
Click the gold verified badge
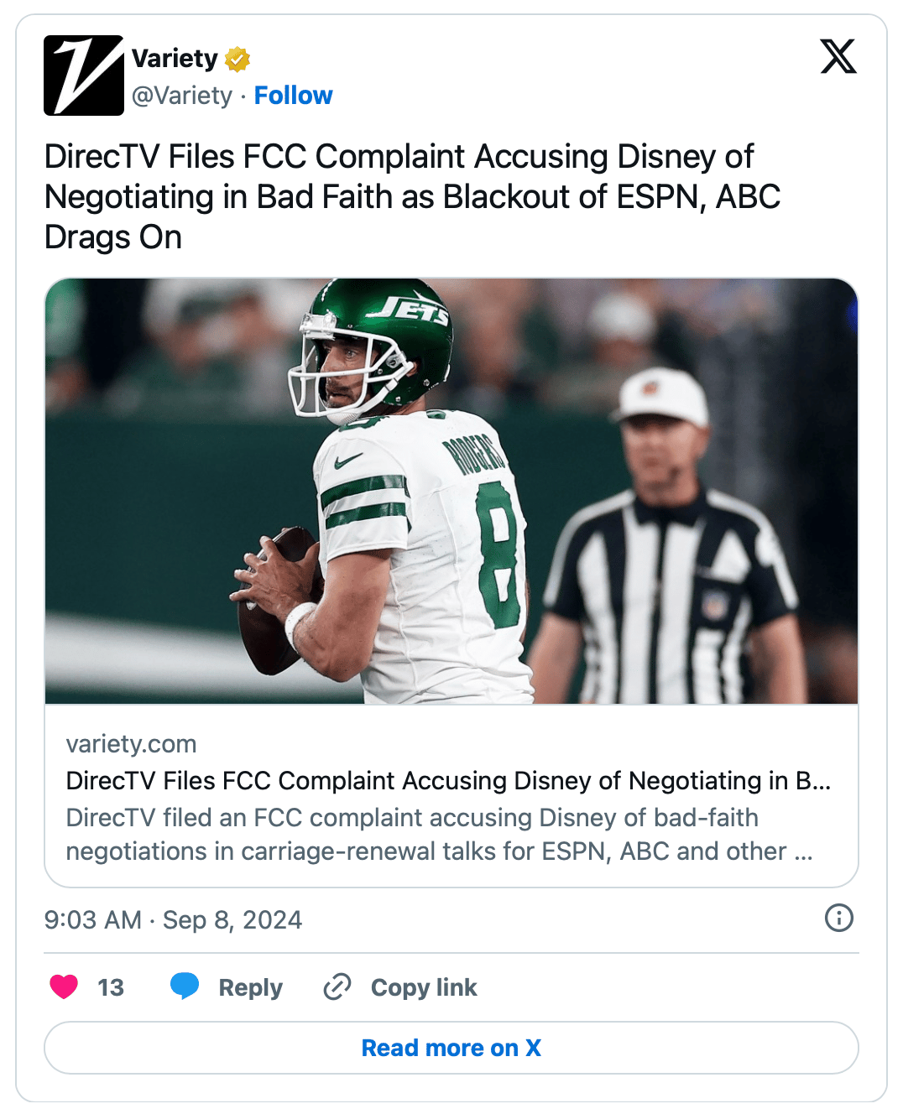pyautogui.click(x=237, y=60)
